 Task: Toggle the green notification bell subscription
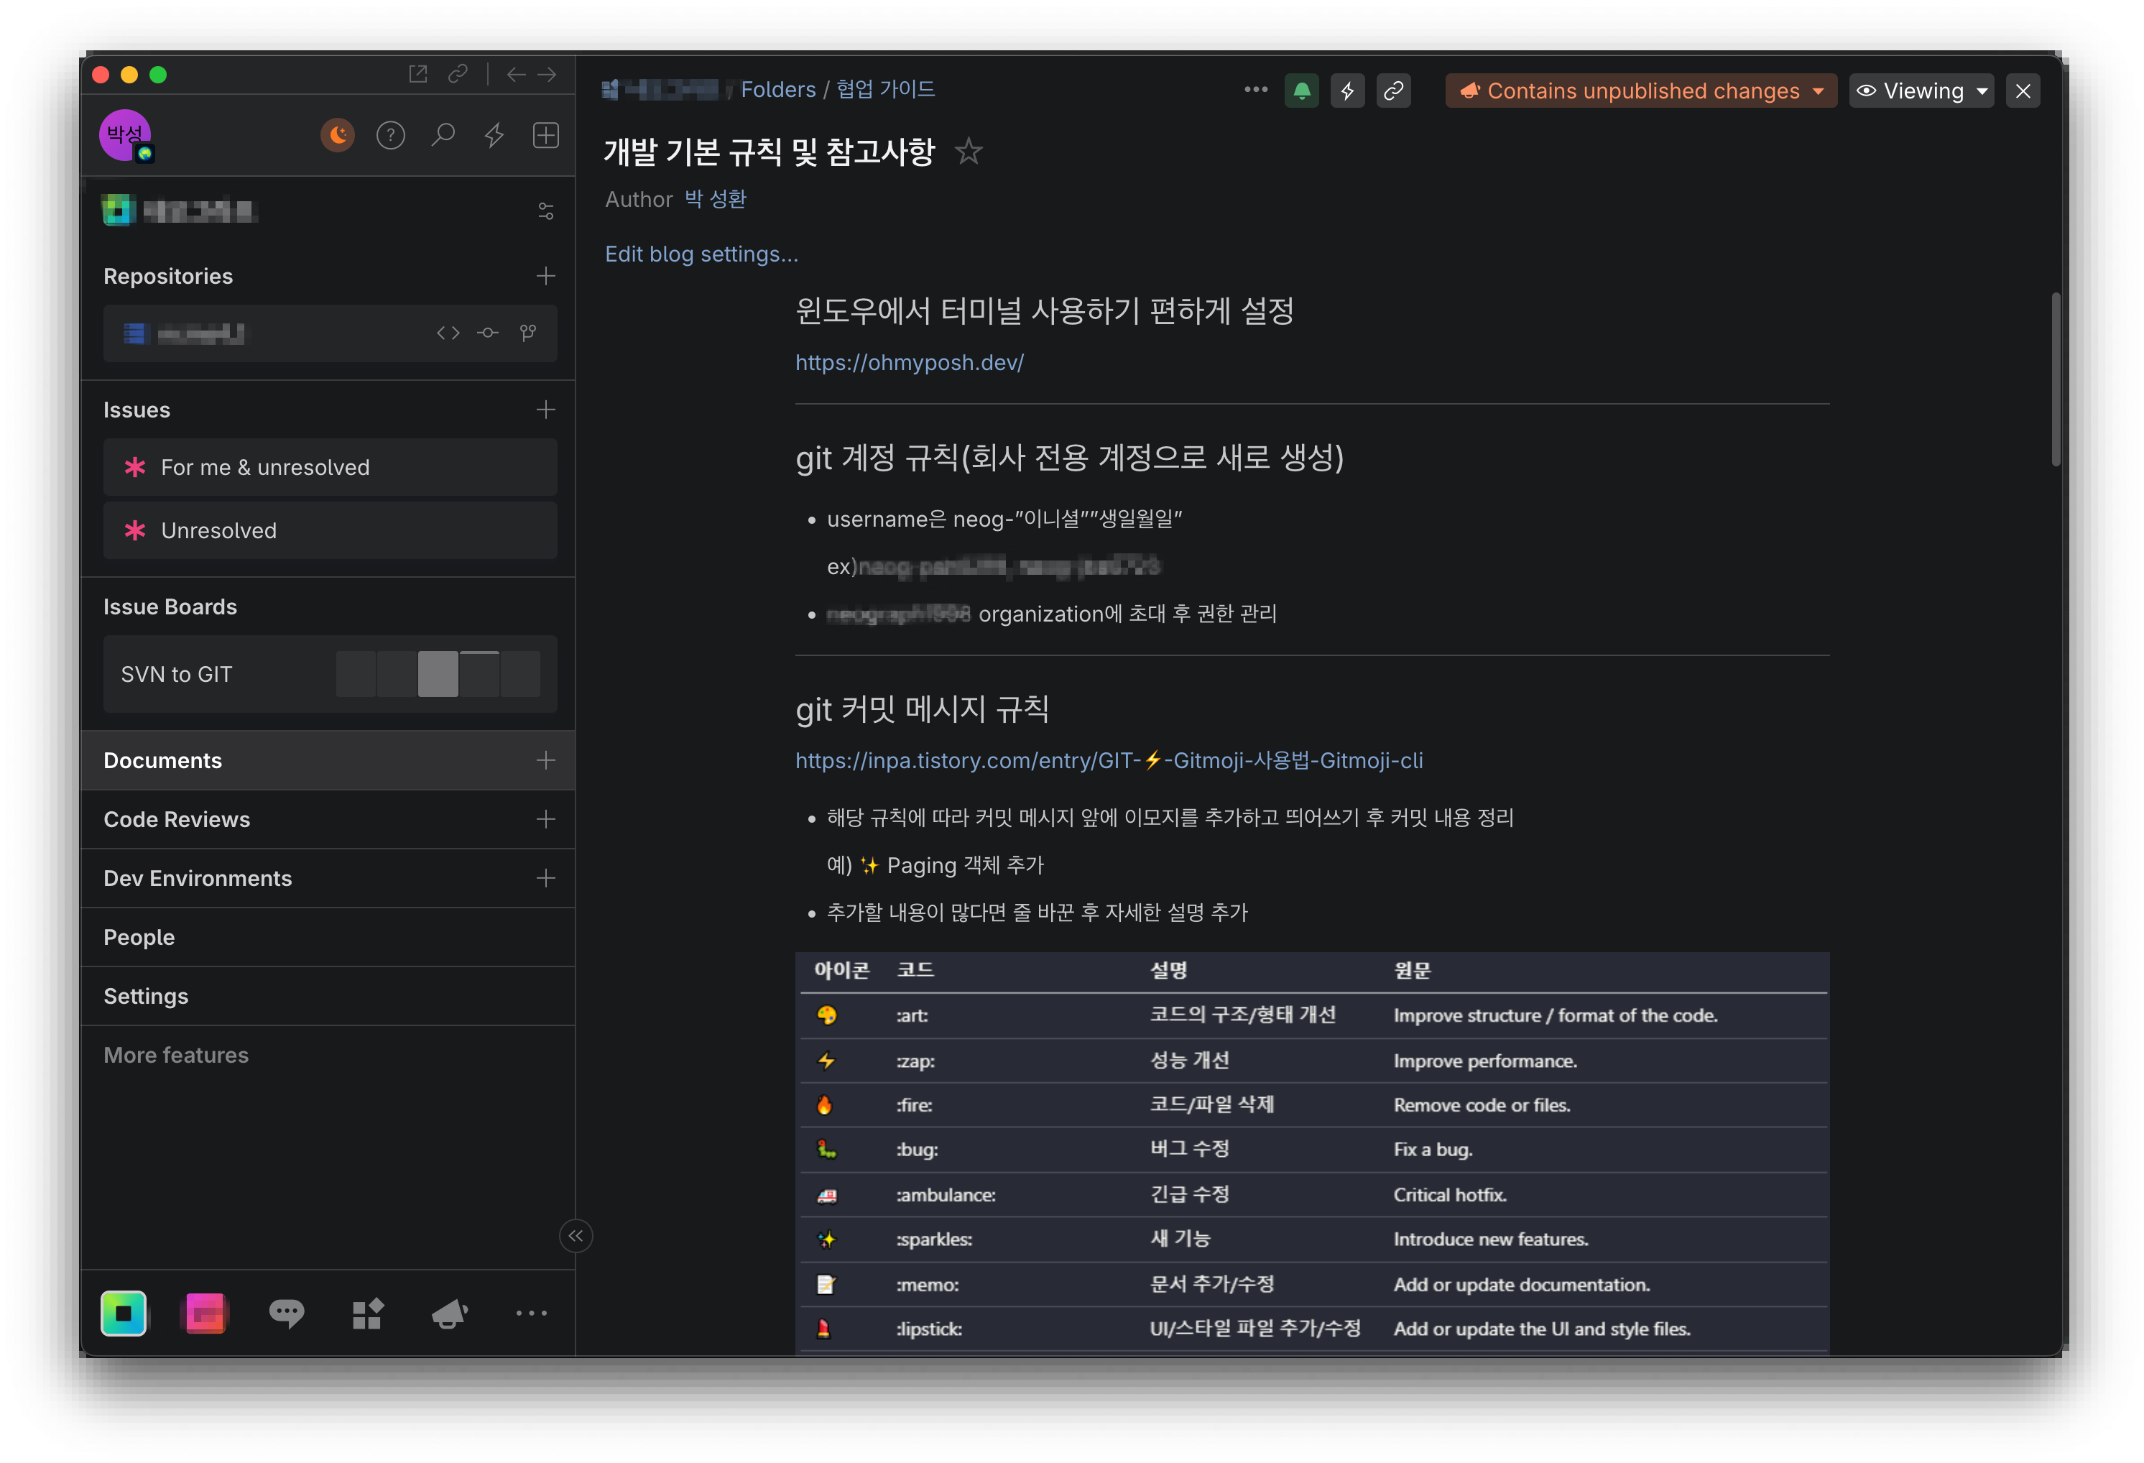tap(1300, 91)
